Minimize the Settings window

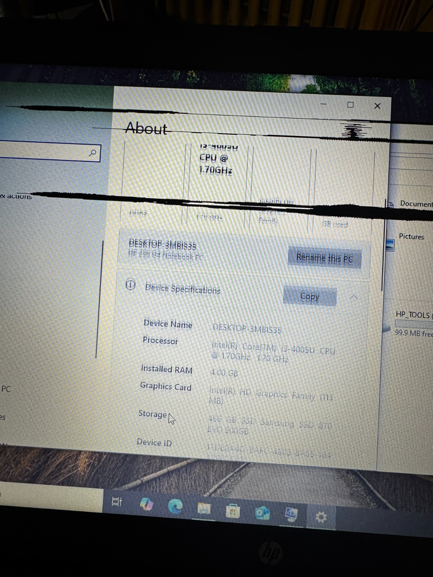(x=324, y=104)
